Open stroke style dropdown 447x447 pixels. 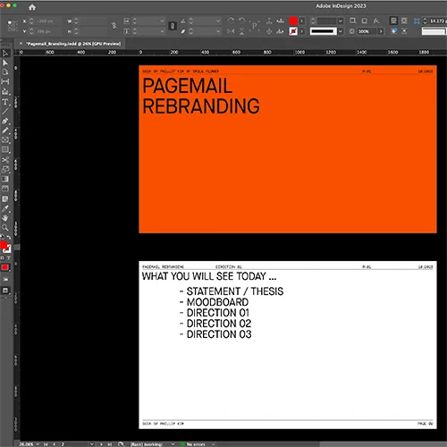pyautogui.click(x=341, y=31)
